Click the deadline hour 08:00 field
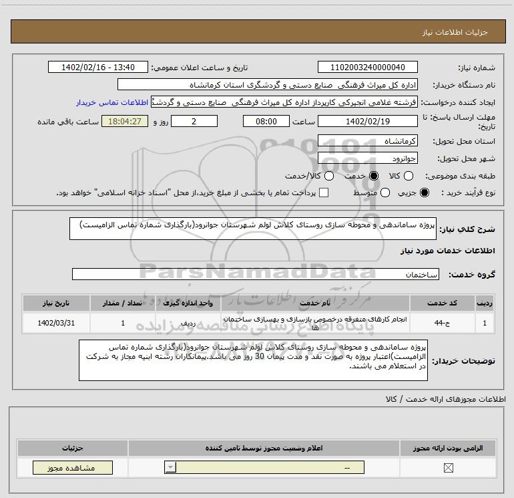Viewport: 514px width, 498px height. [266, 121]
